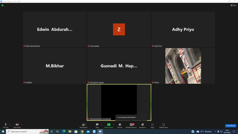Open Task View on the taskbar
Viewport: 238px width, 134px height.
(58, 131)
